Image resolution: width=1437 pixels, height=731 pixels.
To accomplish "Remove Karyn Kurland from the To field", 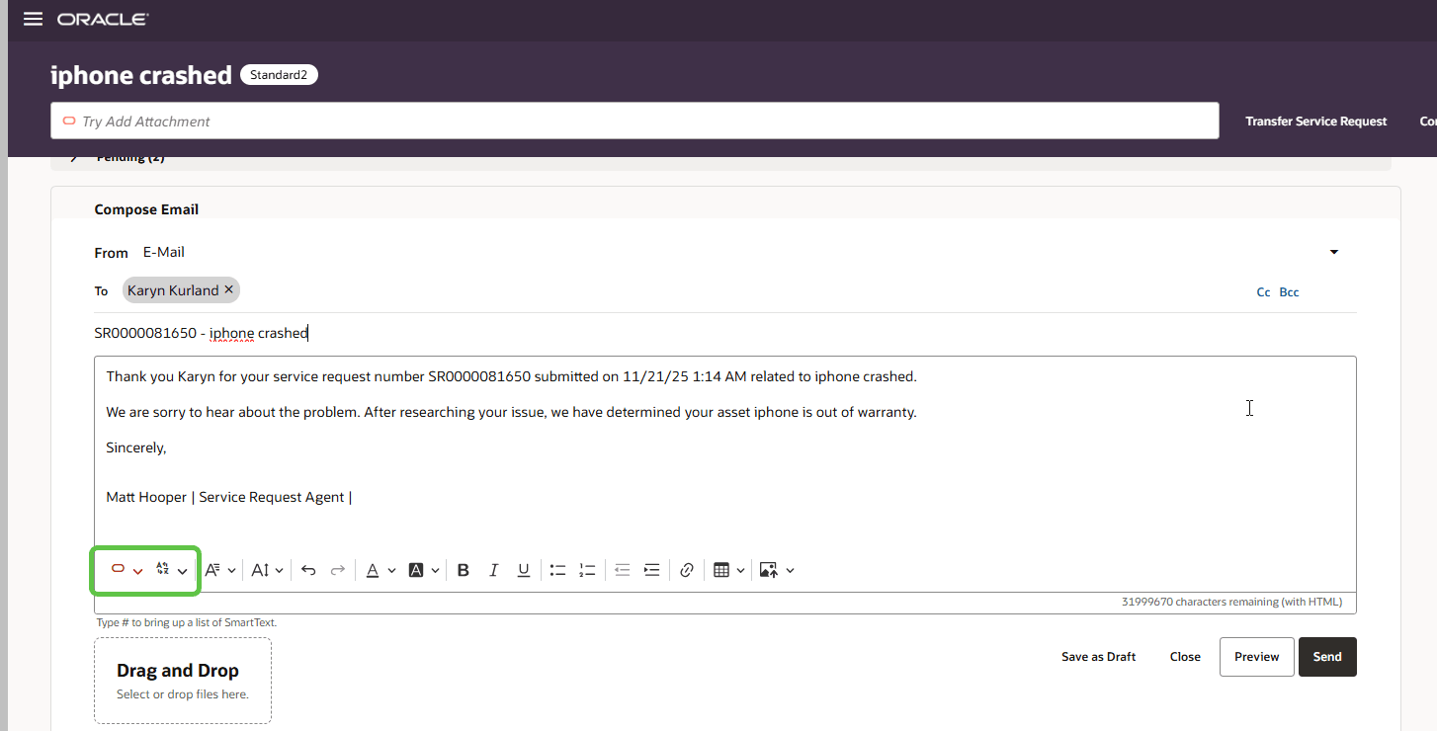I will coord(228,289).
